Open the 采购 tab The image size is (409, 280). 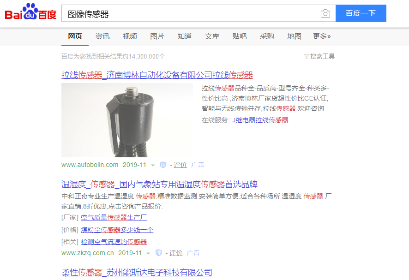(267, 36)
